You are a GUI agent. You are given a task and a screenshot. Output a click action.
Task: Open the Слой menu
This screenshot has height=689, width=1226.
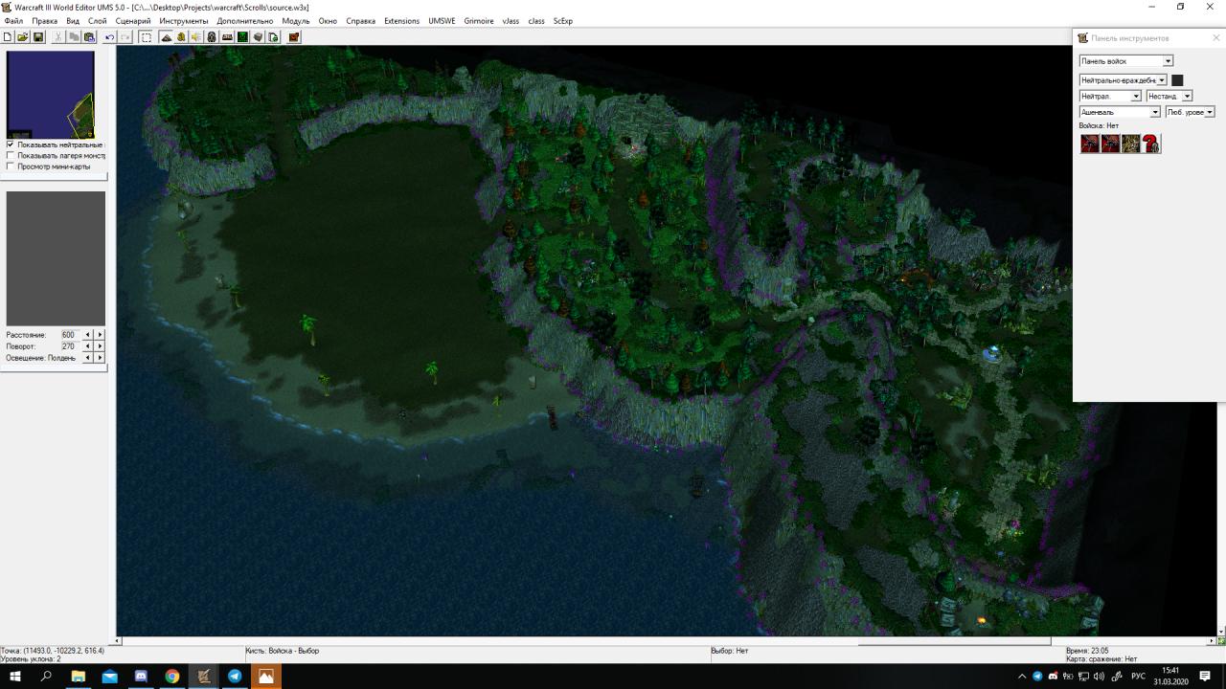98,21
